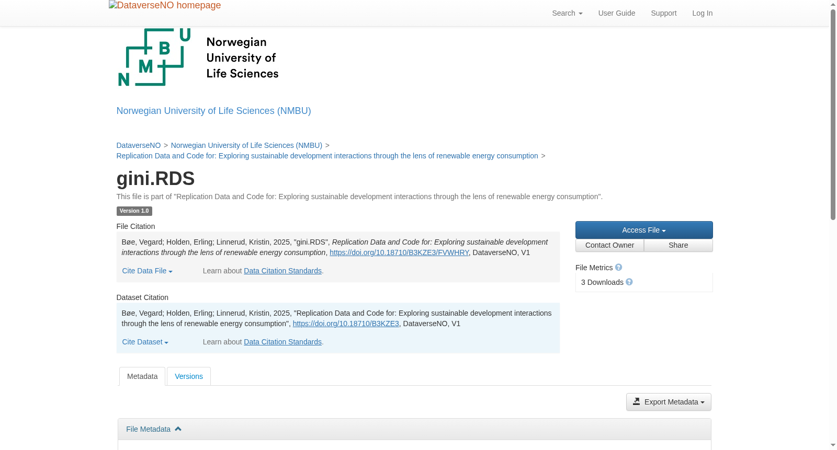Click the Contact Owner button

pyautogui.click(x=609, y=245)
